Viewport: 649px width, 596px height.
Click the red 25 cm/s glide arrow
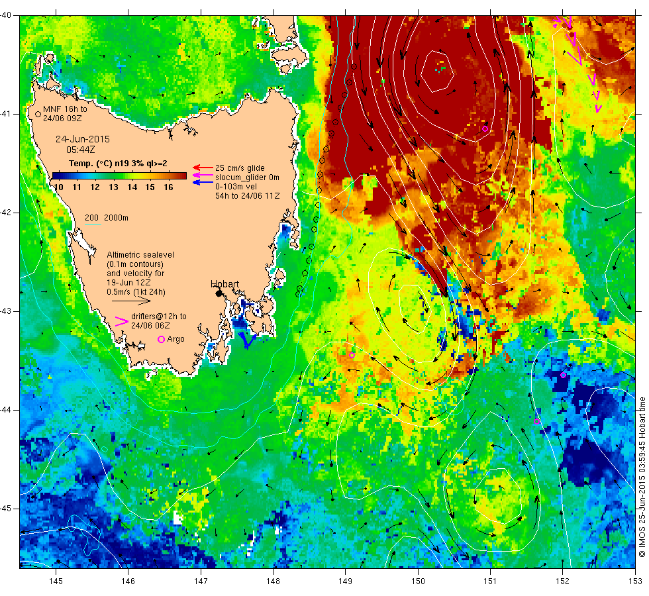pyautogui.click(x=203, y=168)
